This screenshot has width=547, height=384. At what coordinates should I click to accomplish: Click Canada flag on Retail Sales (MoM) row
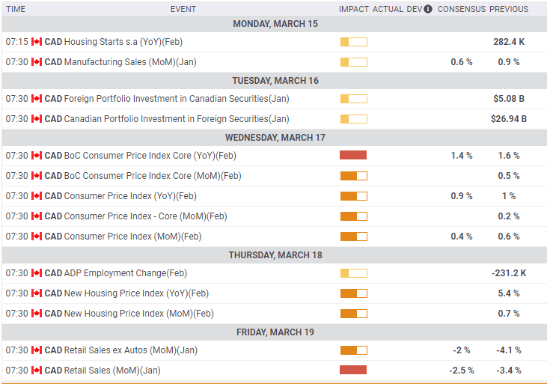tap(37, 370)
